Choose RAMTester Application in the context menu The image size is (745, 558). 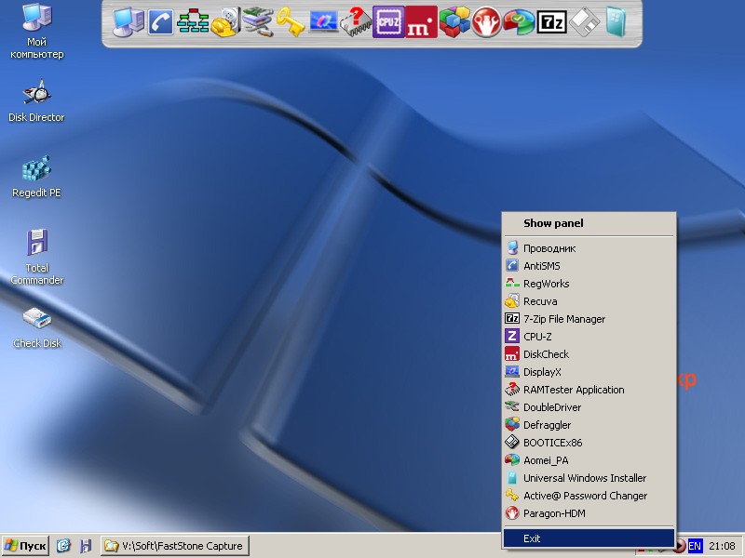[x=589, y=390]
